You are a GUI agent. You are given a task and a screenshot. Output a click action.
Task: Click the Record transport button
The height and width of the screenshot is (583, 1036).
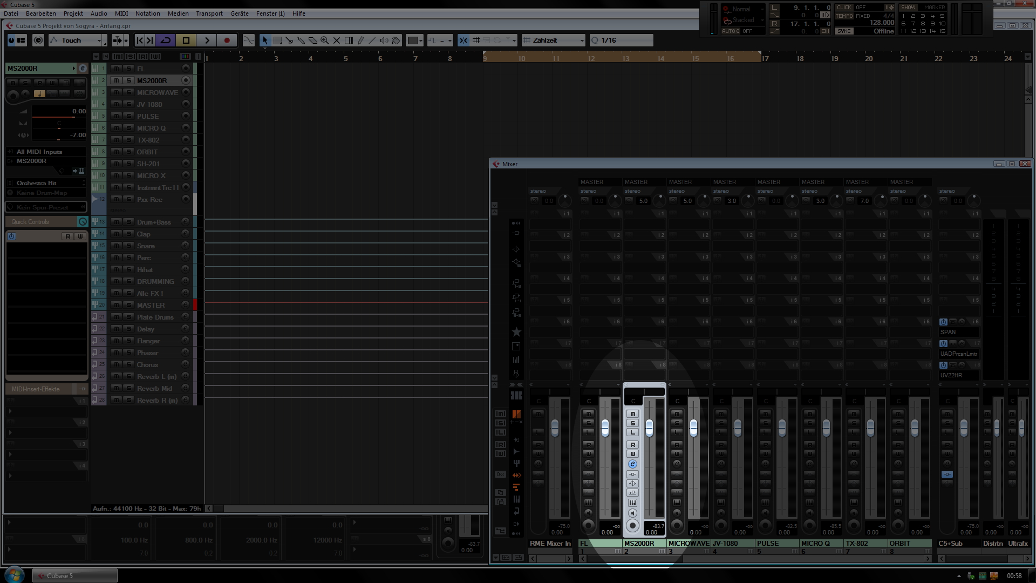(227, 40)
